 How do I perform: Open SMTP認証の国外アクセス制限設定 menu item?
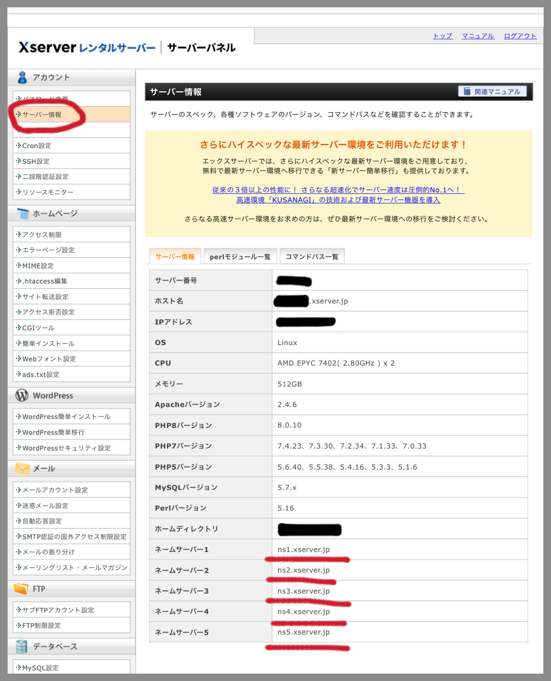(x=72, y=536)
